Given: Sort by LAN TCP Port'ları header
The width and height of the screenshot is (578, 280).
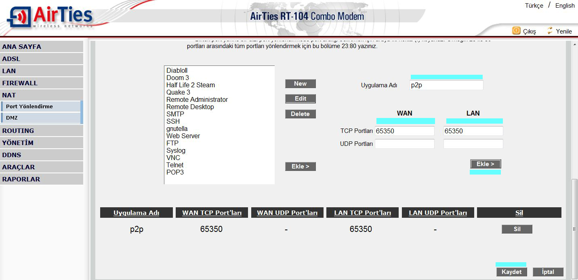Looking at the screenshot, I should (x=363, y=213).
